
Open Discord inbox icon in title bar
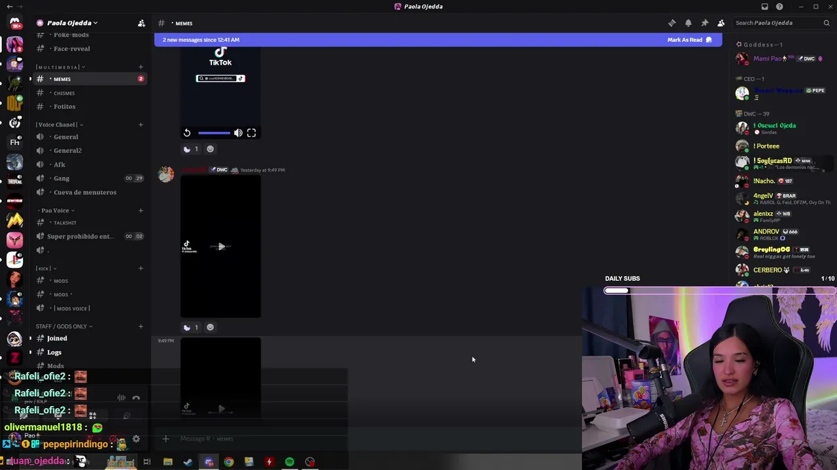point(764,7)
